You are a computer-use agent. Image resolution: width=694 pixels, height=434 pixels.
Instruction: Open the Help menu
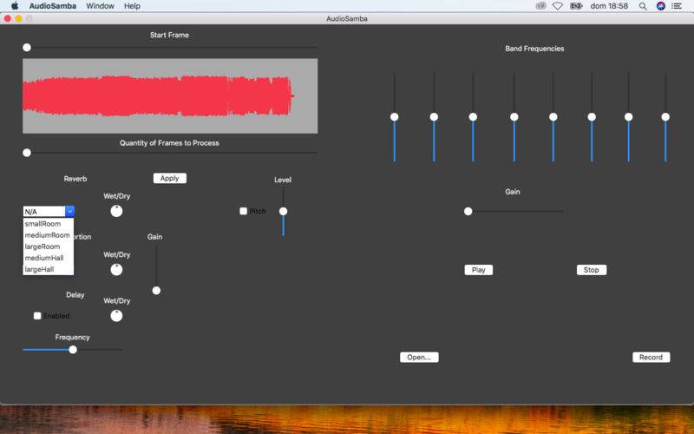click(x=132, y=6)
